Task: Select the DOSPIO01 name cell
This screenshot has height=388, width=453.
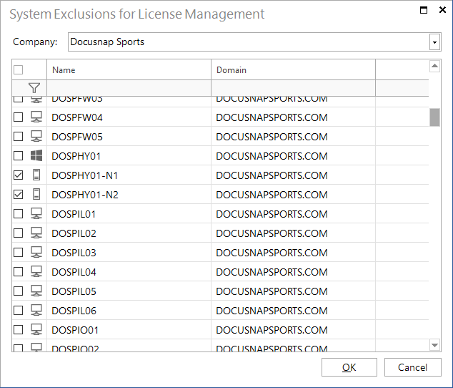Action: [x=129, y=330]
